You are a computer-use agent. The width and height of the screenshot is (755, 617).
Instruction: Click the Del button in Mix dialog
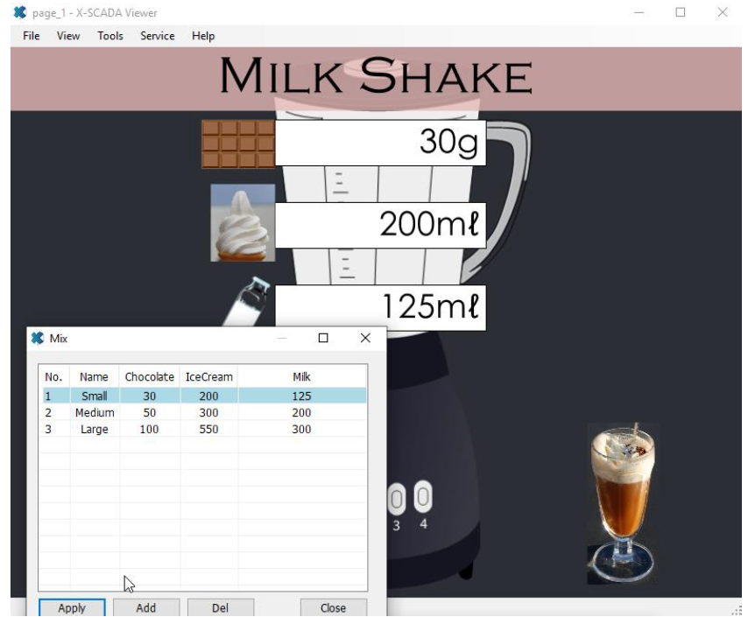click(220, 608)
